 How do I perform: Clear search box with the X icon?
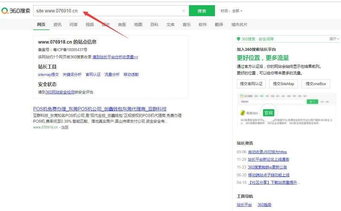point(184,10)
